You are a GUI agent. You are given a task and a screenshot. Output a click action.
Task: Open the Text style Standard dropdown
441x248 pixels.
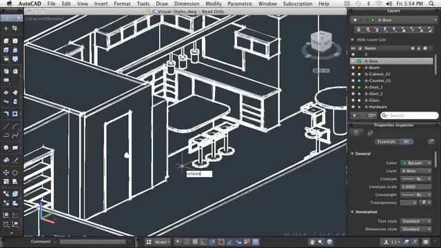[416, 221]
